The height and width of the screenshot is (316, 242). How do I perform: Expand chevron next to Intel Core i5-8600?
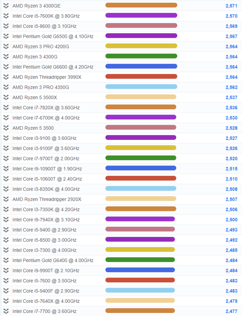click(6, 26)
